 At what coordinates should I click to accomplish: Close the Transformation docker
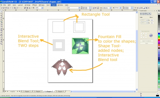(157, 11)
